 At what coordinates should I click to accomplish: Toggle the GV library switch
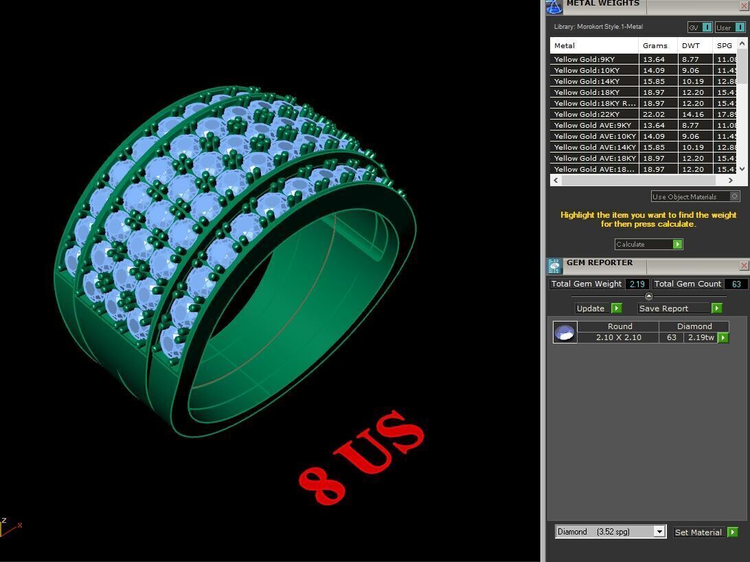[701, 27]
